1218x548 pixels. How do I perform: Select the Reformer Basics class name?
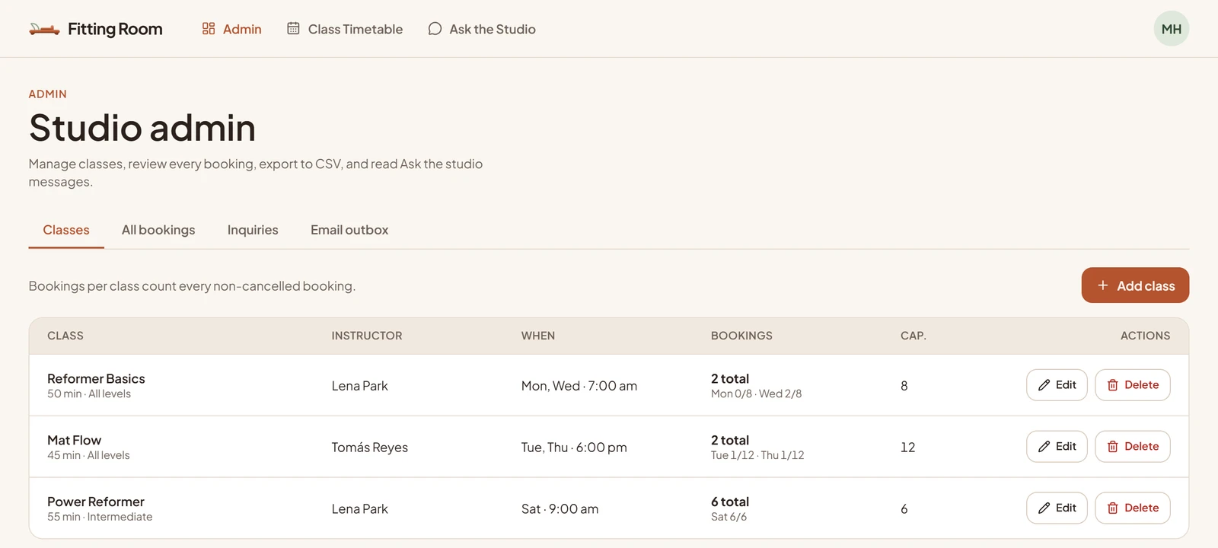[96, 378]
